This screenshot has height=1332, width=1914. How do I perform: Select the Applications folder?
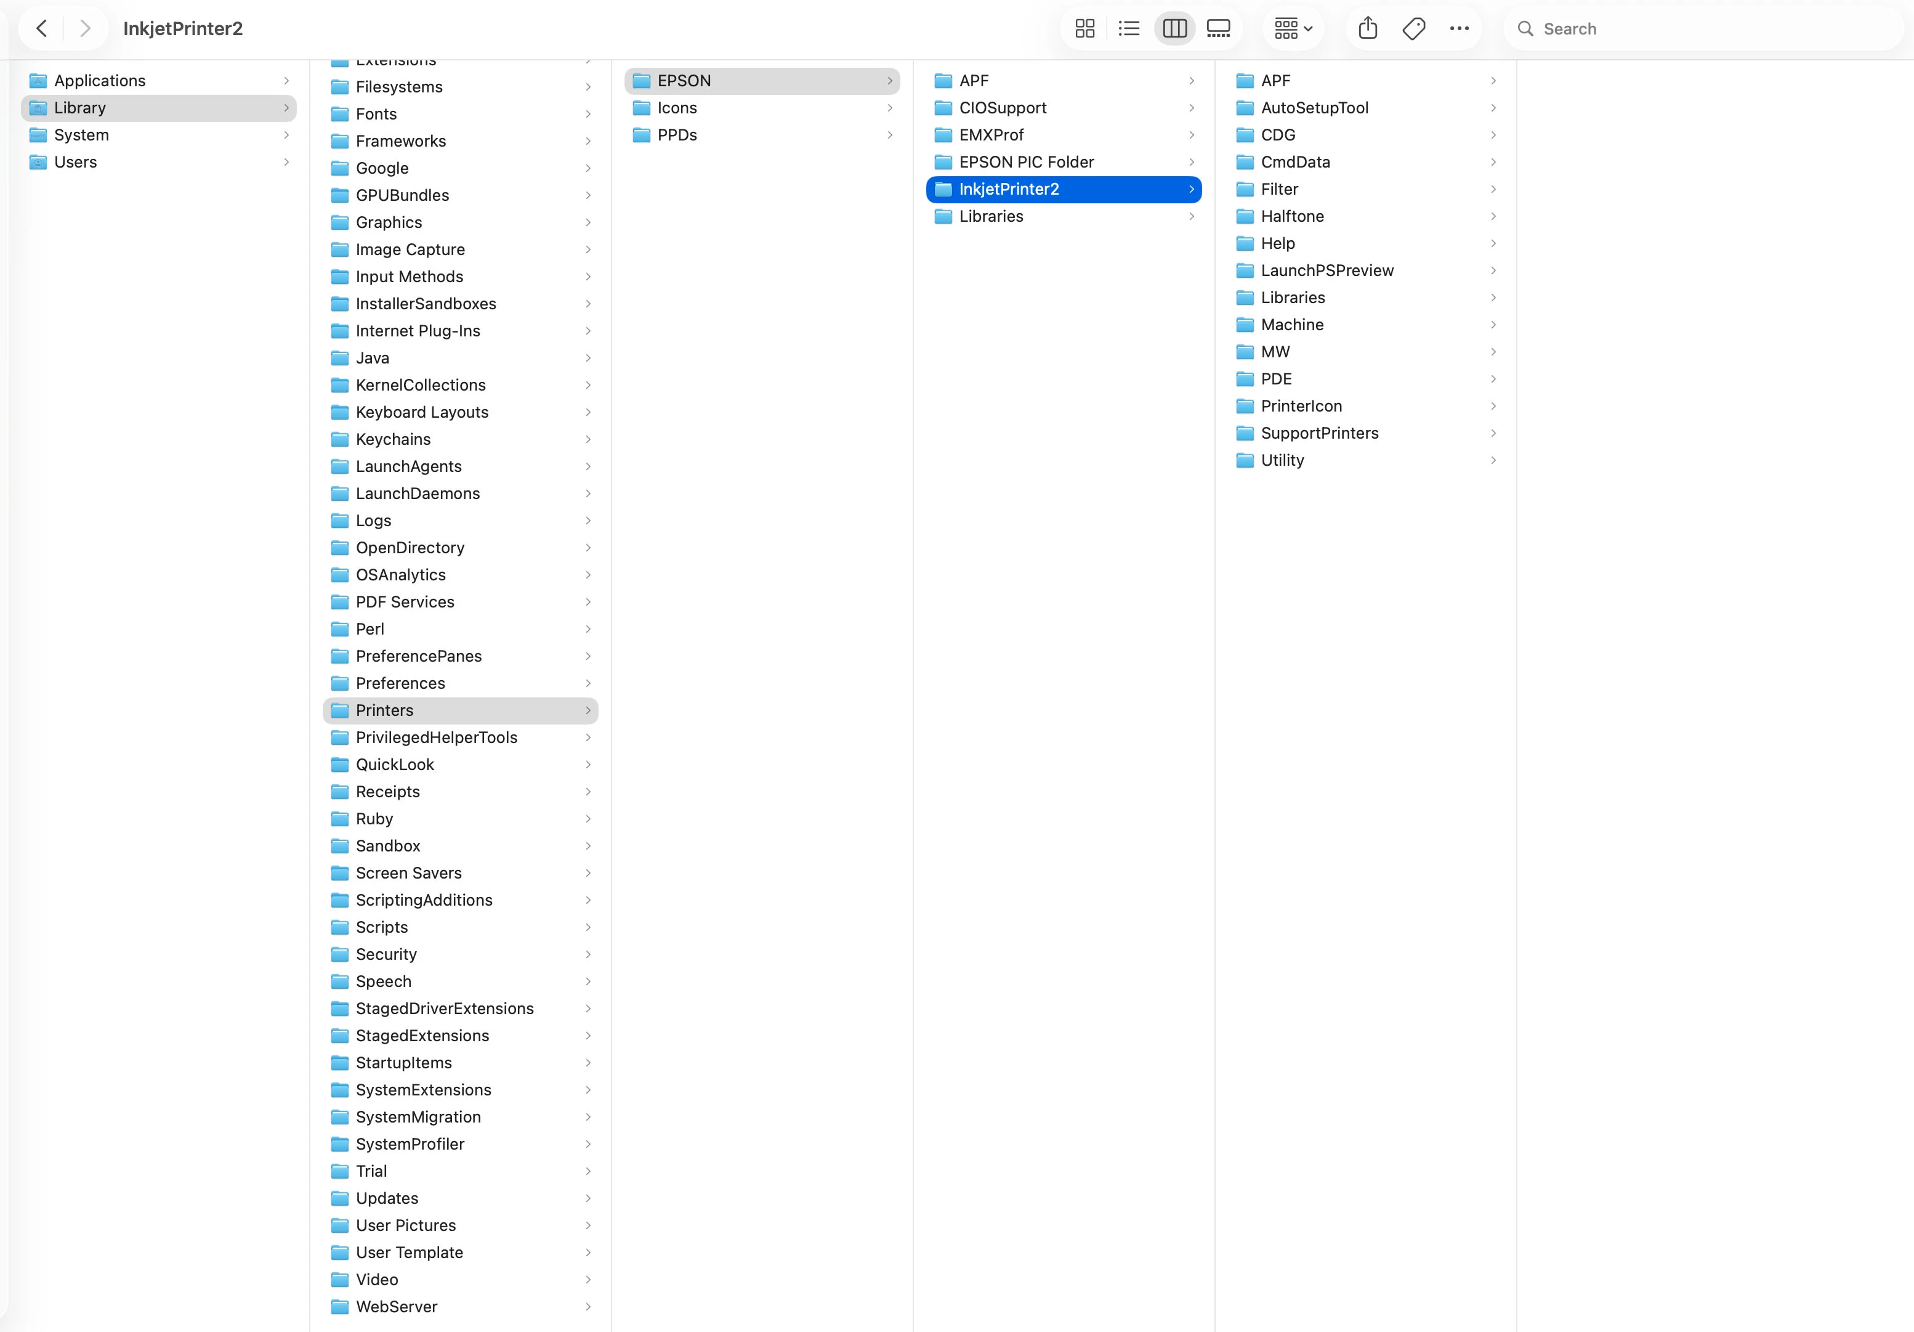99,81
